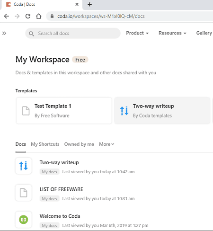Click the browser back arrow
The image size is (213, 231).
point(6,16)
